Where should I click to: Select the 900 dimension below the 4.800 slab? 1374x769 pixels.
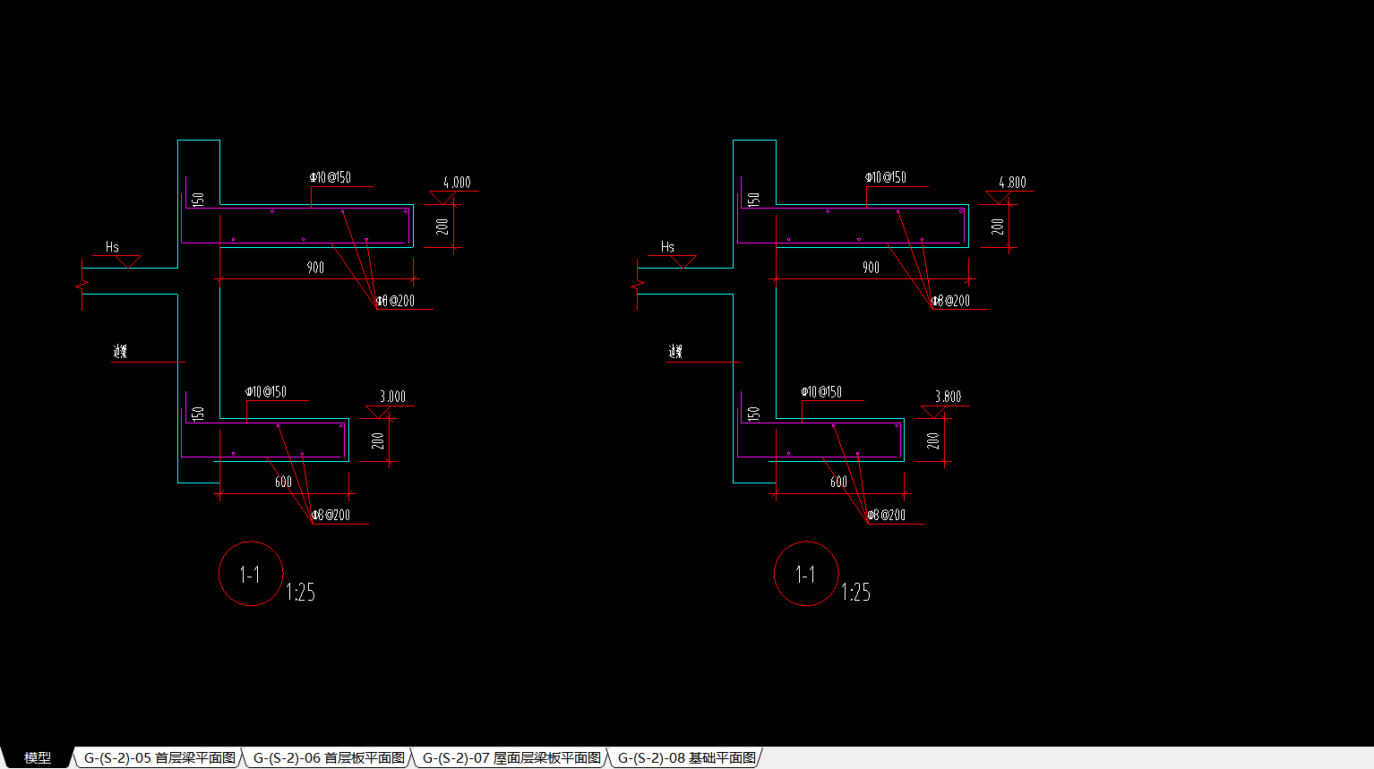point(871,268)
